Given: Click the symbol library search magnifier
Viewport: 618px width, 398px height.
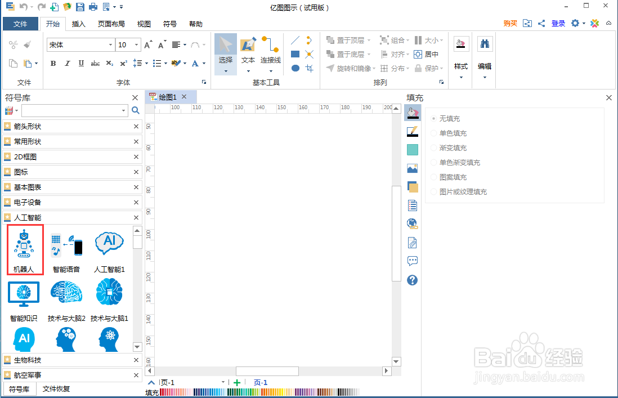Looking at the screenshot, I should click(x=136, y=110).
